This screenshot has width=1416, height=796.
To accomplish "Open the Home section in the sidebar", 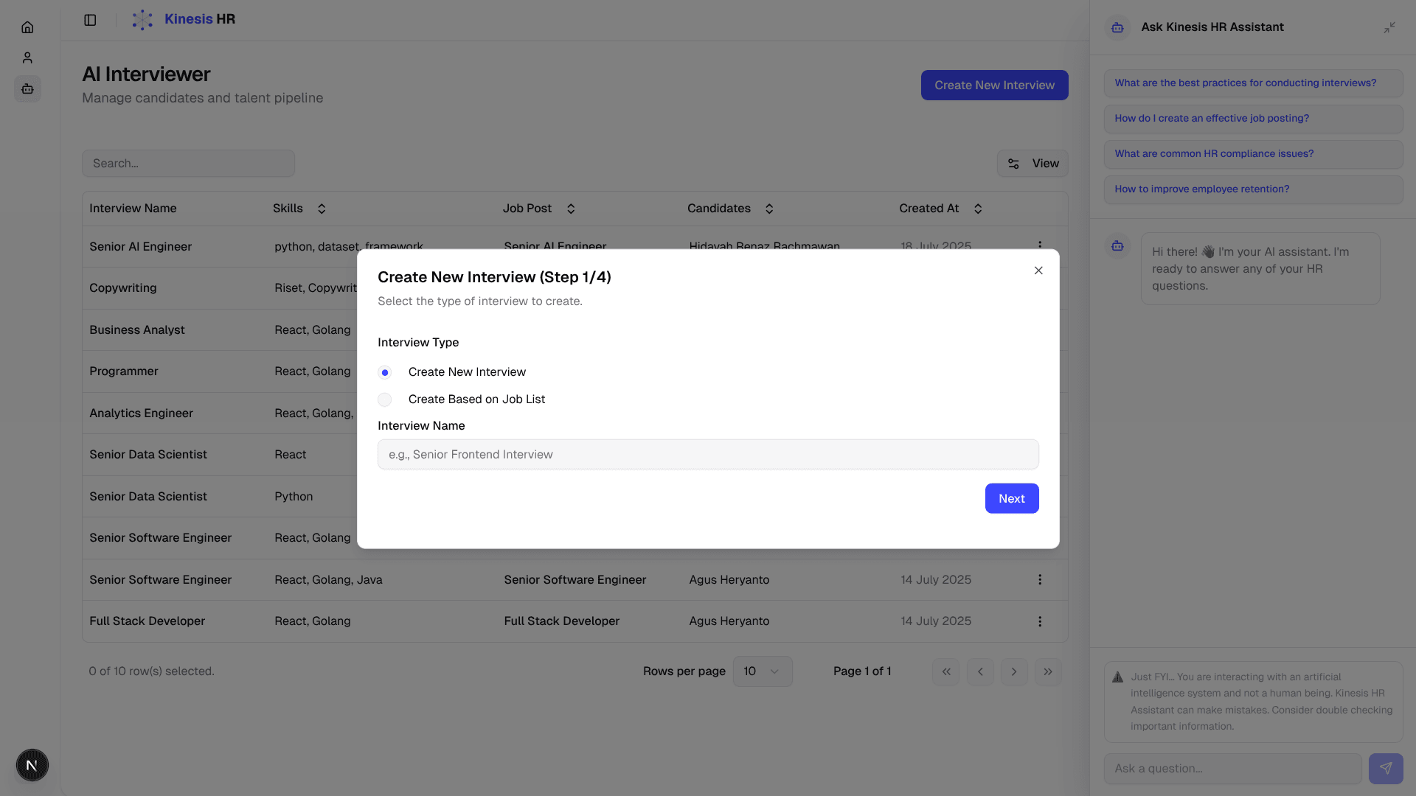I will click(x=27, y=27).
